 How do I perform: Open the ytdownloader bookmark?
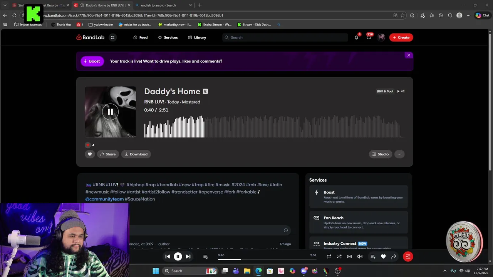click(101, 25)
